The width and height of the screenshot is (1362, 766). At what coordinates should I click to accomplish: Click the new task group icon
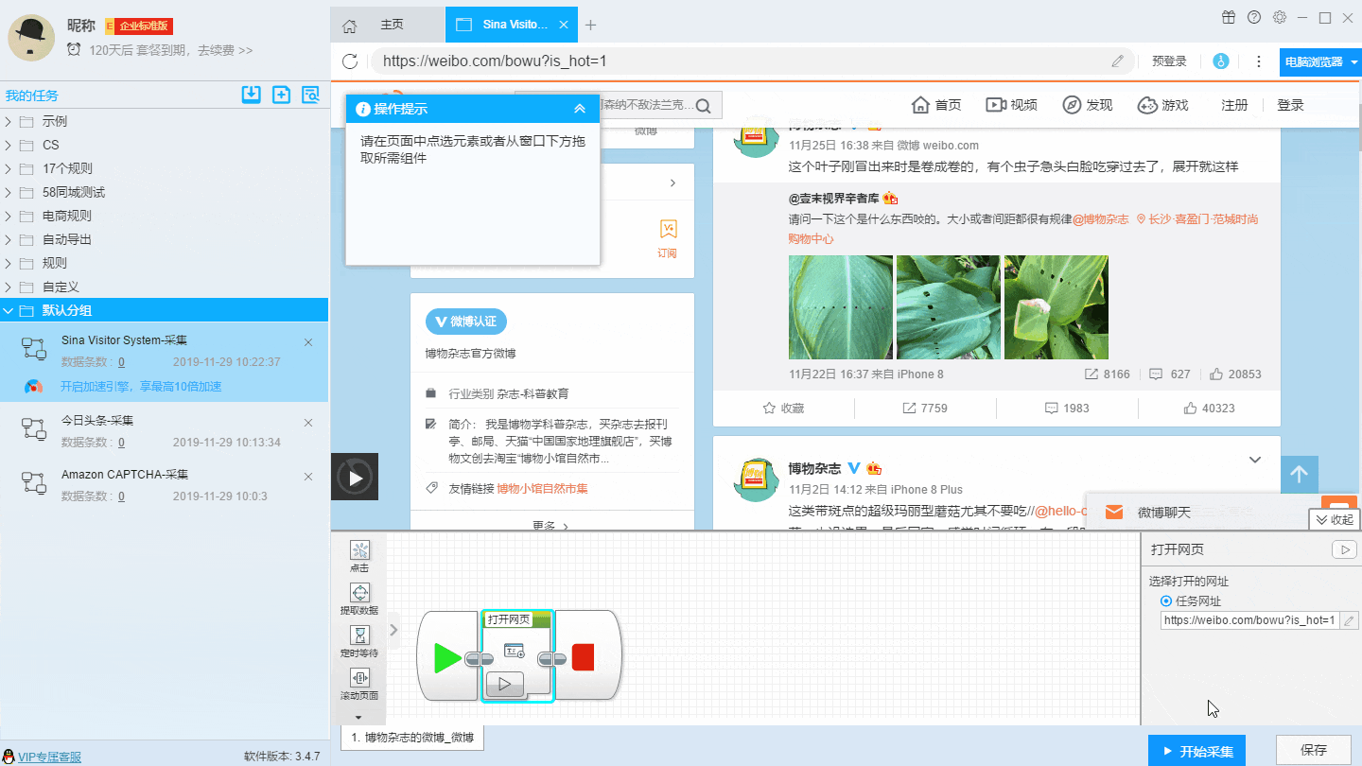281,94
